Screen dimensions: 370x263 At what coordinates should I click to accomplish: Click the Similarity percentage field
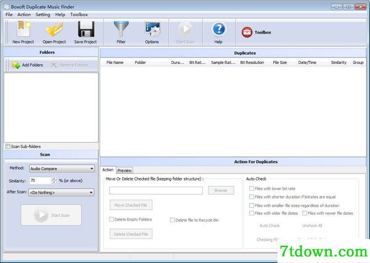coord(40,180)
